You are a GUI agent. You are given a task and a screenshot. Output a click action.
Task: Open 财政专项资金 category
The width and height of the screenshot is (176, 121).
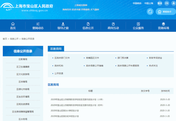point(155,58)
